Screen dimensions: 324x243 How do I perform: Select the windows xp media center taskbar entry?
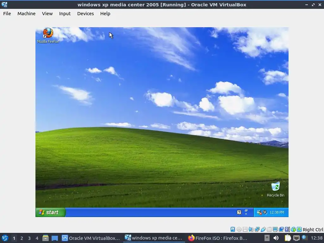[x=154, y=238]
